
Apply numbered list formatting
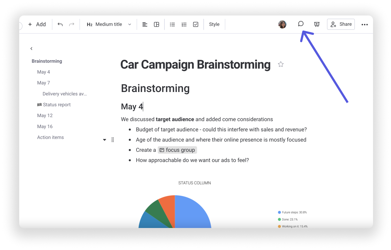click(x=184, y=24)
